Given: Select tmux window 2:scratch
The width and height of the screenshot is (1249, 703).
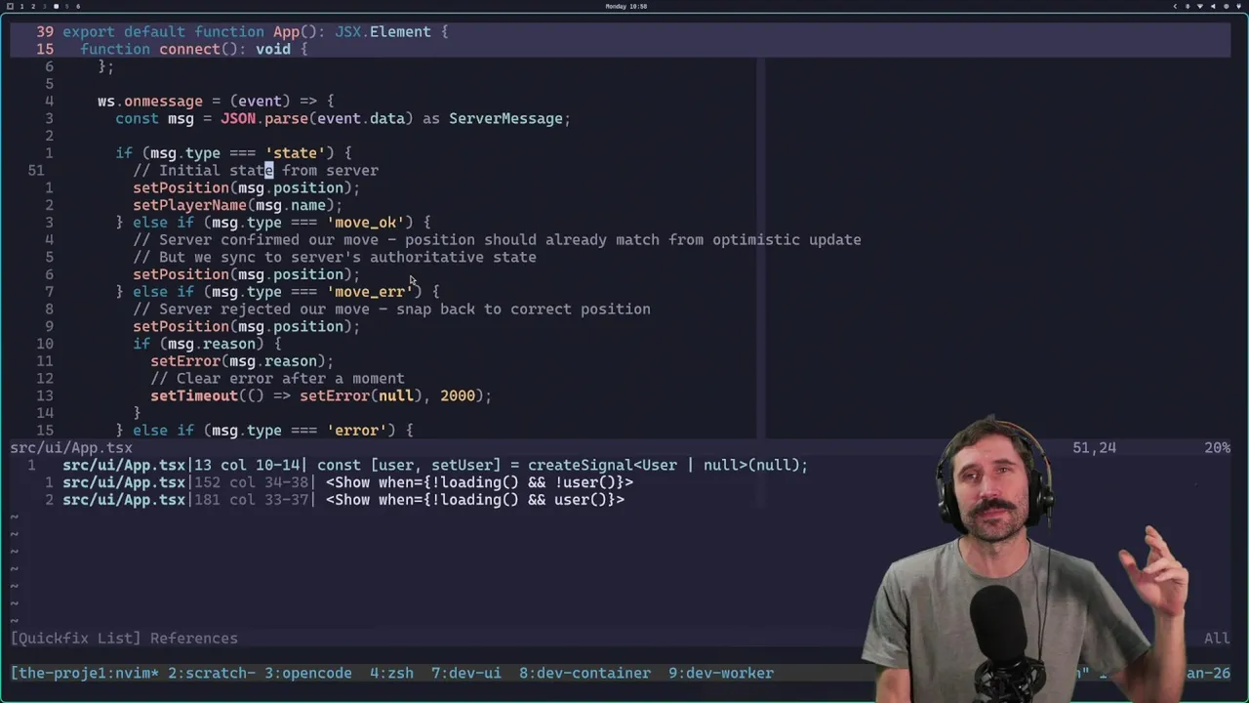Looking at the screenshot, I should click(x=212, y=673).
